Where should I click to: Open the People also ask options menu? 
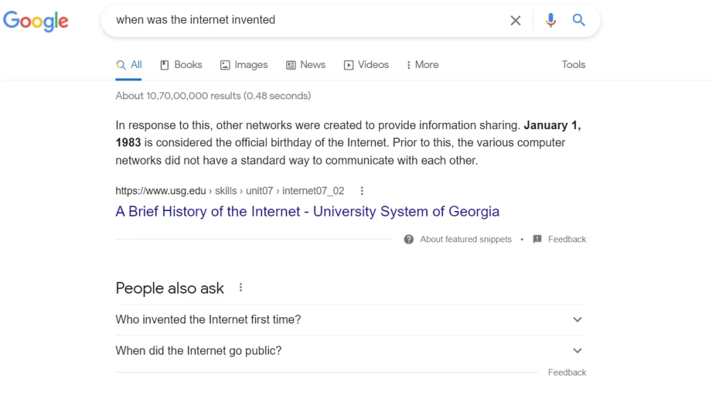241,287
